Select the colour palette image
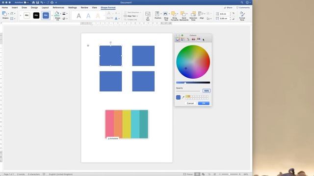The image size is (314, 176). (x=127, y=124)
